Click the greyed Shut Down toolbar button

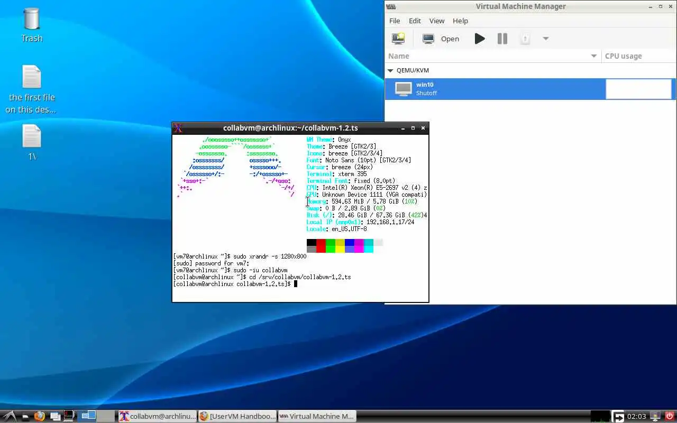coord(525,39)
